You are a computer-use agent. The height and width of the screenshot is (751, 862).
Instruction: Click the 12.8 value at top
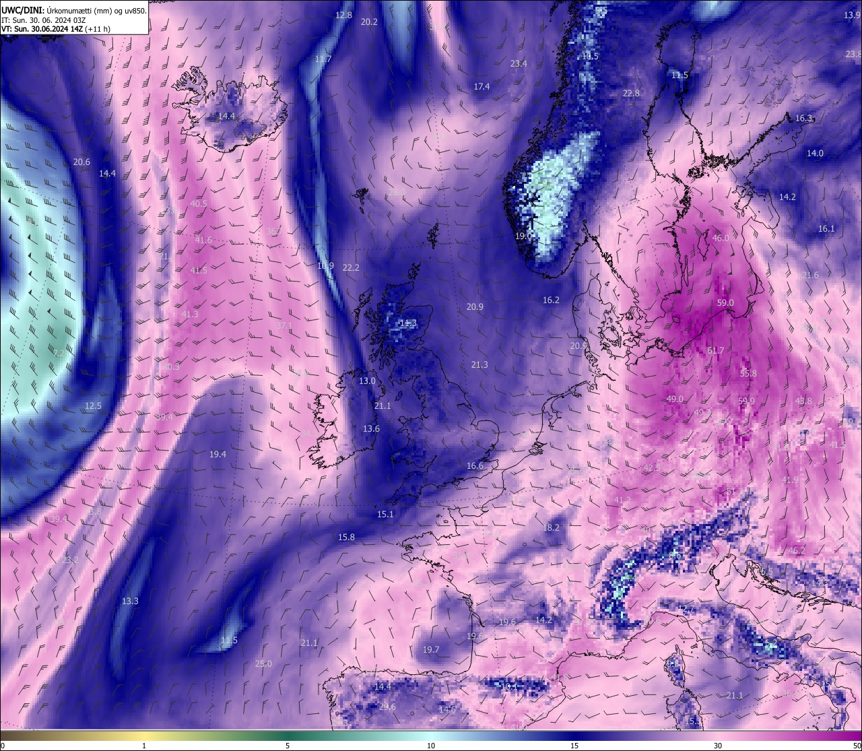click(x=343, y=15)
